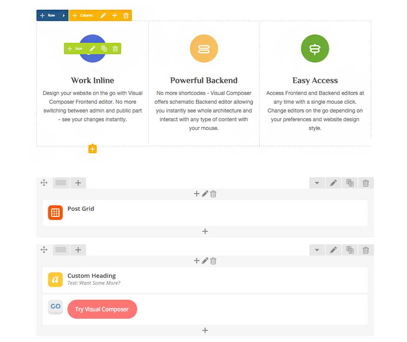Click the plus below the Post Grid element
The height and width of the screenshot is (342, 407).
205,231
